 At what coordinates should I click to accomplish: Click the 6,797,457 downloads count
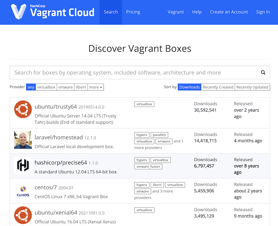click(x=204, y=166)
